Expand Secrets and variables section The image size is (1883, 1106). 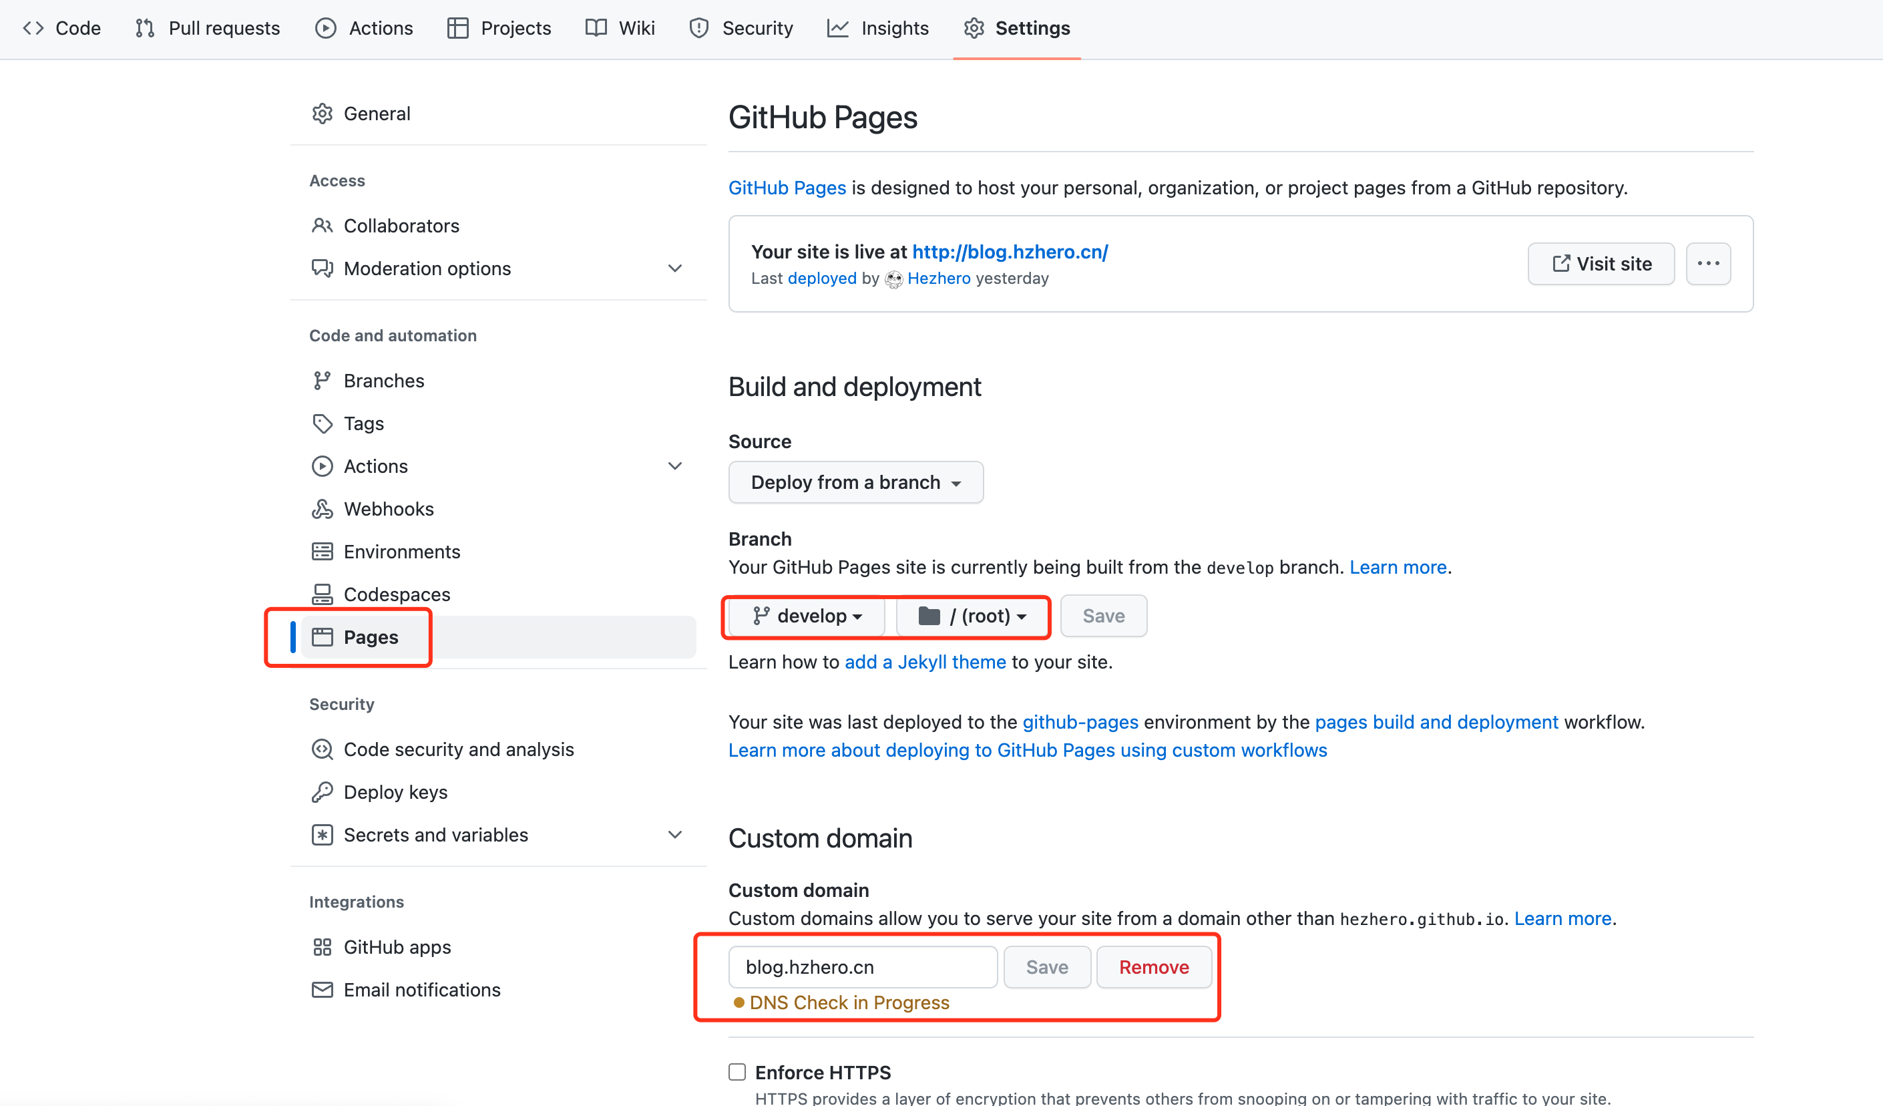click(x=674, y=835)
